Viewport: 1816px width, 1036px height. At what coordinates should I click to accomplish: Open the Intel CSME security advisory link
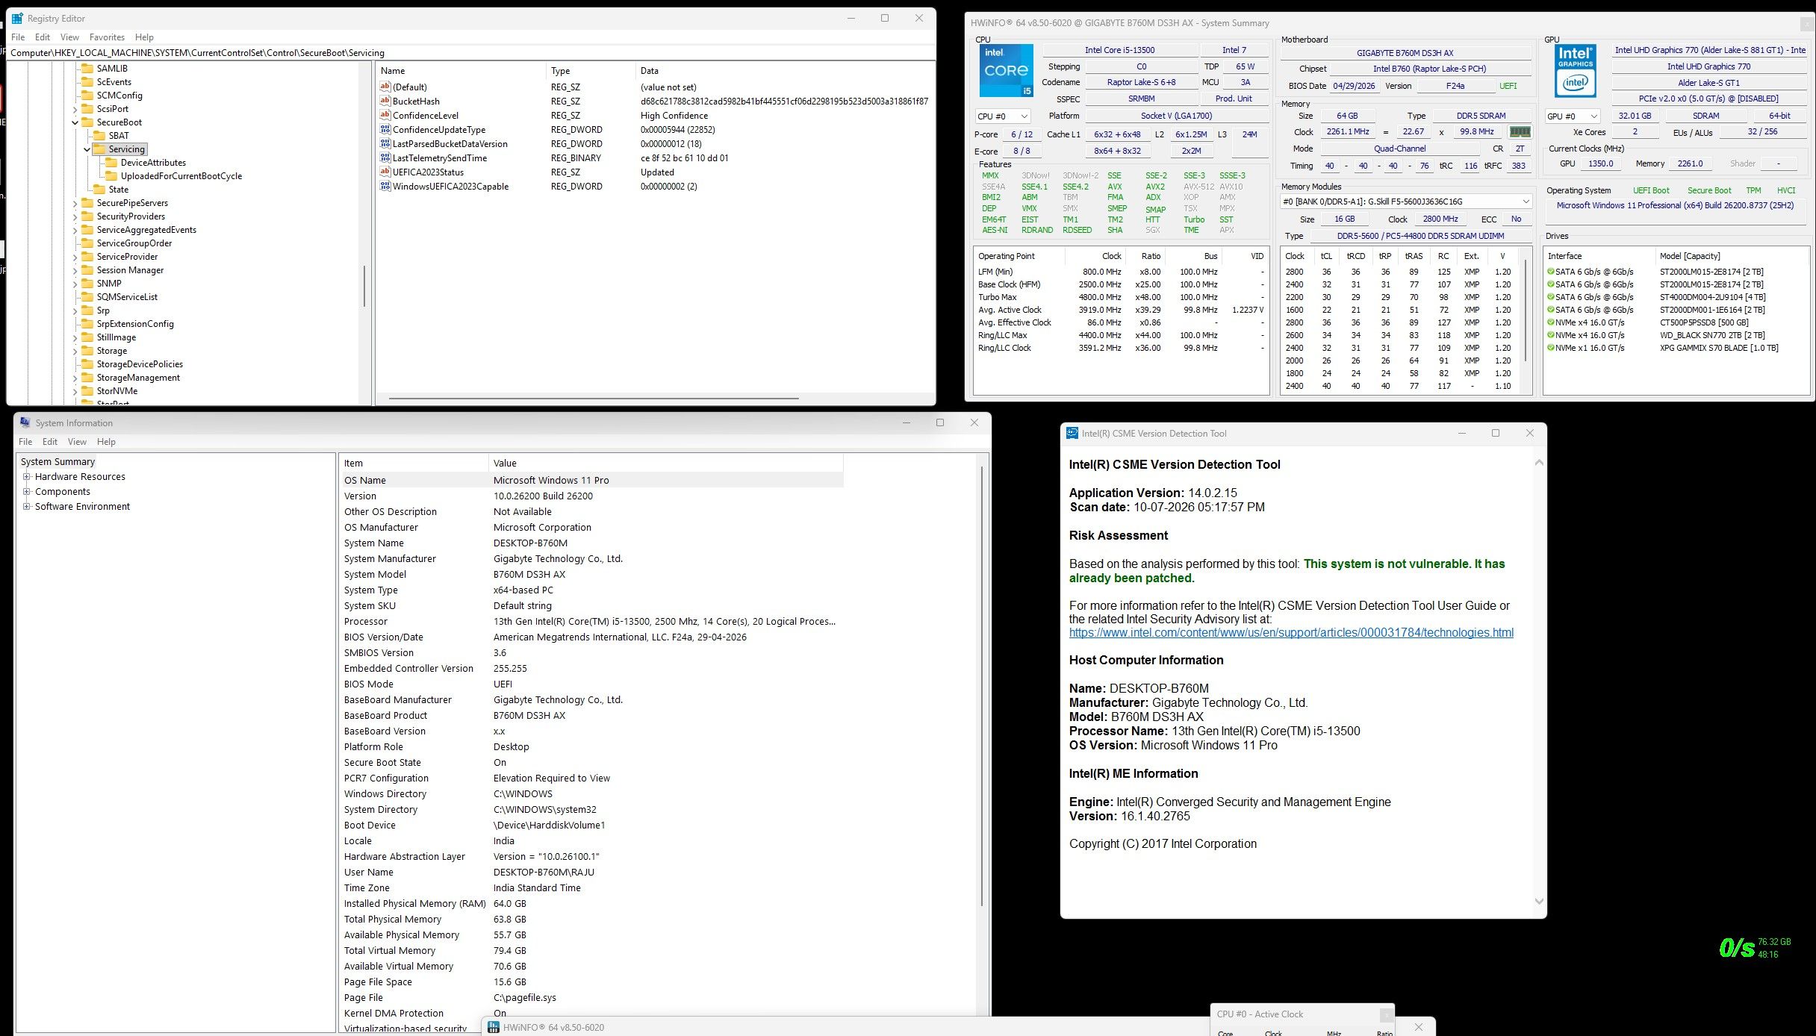[1291, 633]
